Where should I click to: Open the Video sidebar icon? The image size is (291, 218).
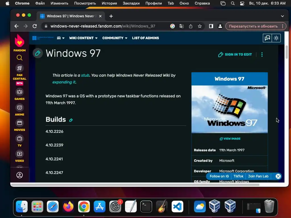click(x=20, y=154)
